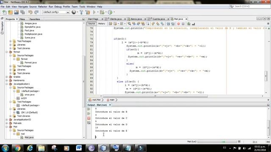Stop the running program with the red button
Viewport: 271px width, 152px height.
(x=89, y=118)
